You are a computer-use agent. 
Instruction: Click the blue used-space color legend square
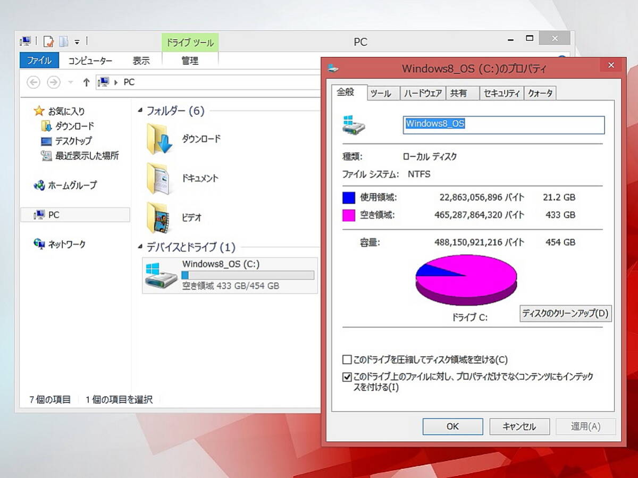click(348, 197)
